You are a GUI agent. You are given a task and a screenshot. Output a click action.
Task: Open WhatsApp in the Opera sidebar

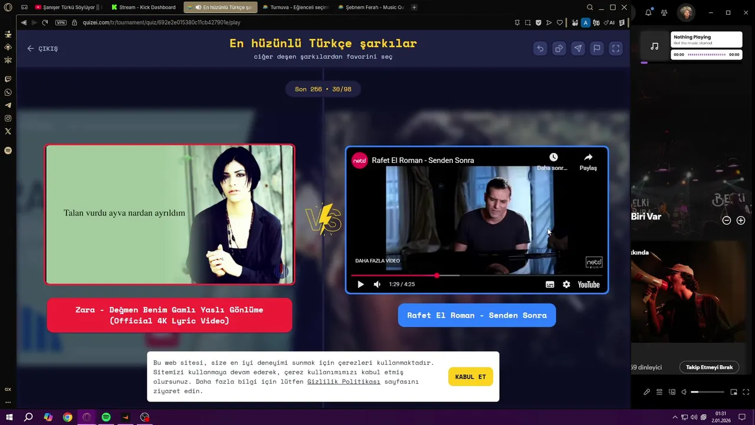click(x=8, y=92)
